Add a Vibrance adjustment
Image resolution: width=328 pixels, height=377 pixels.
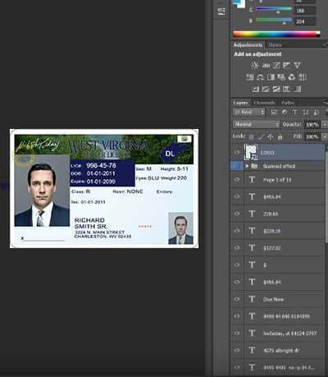[x=298, y=65]
